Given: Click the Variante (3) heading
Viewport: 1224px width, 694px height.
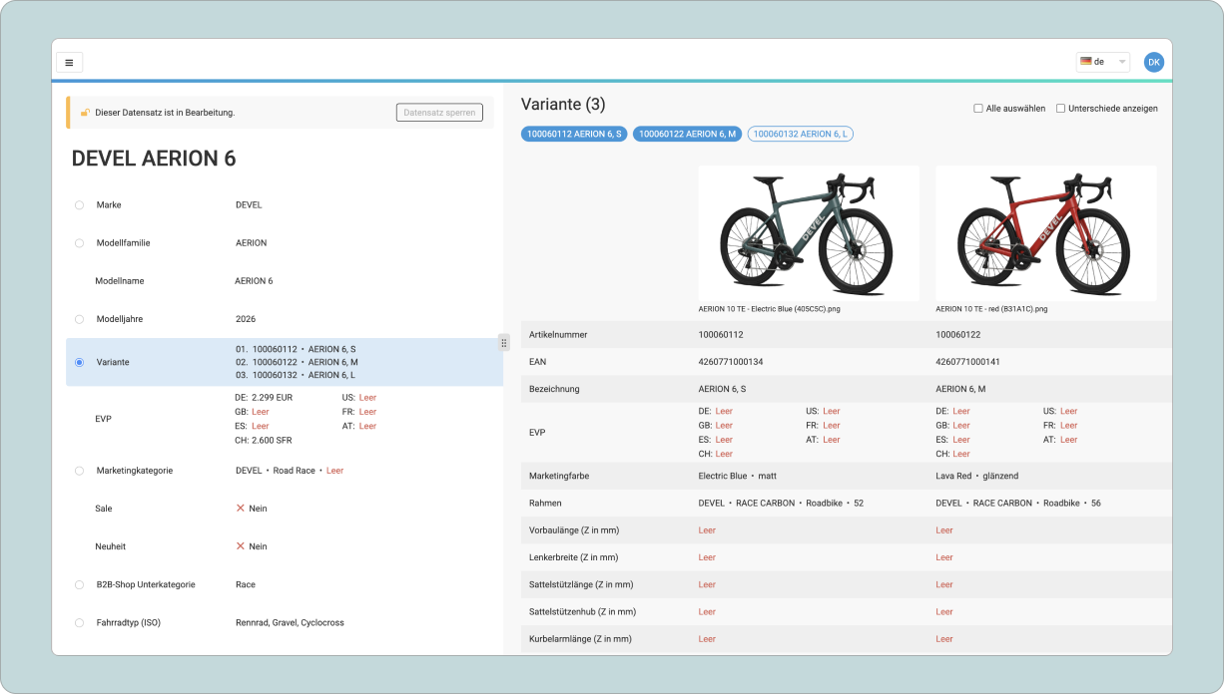Looking at the screenshot, I should (x=563, y=104).
